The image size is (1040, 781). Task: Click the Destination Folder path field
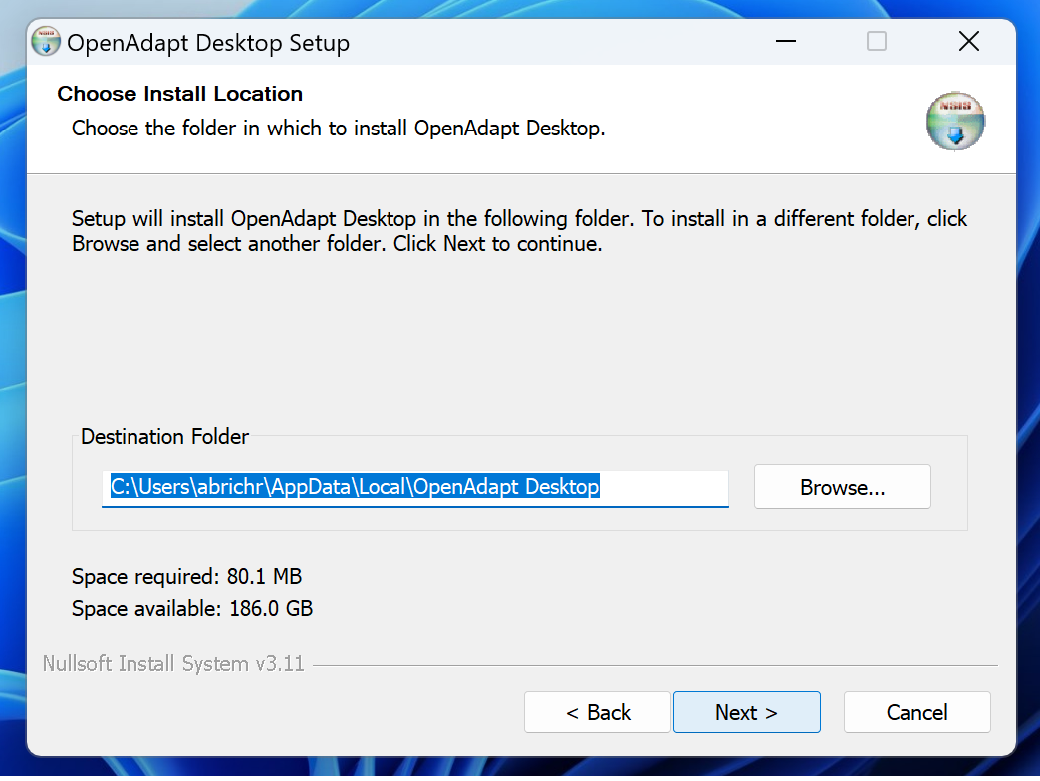pyautogui.click(x=415, y=488)
